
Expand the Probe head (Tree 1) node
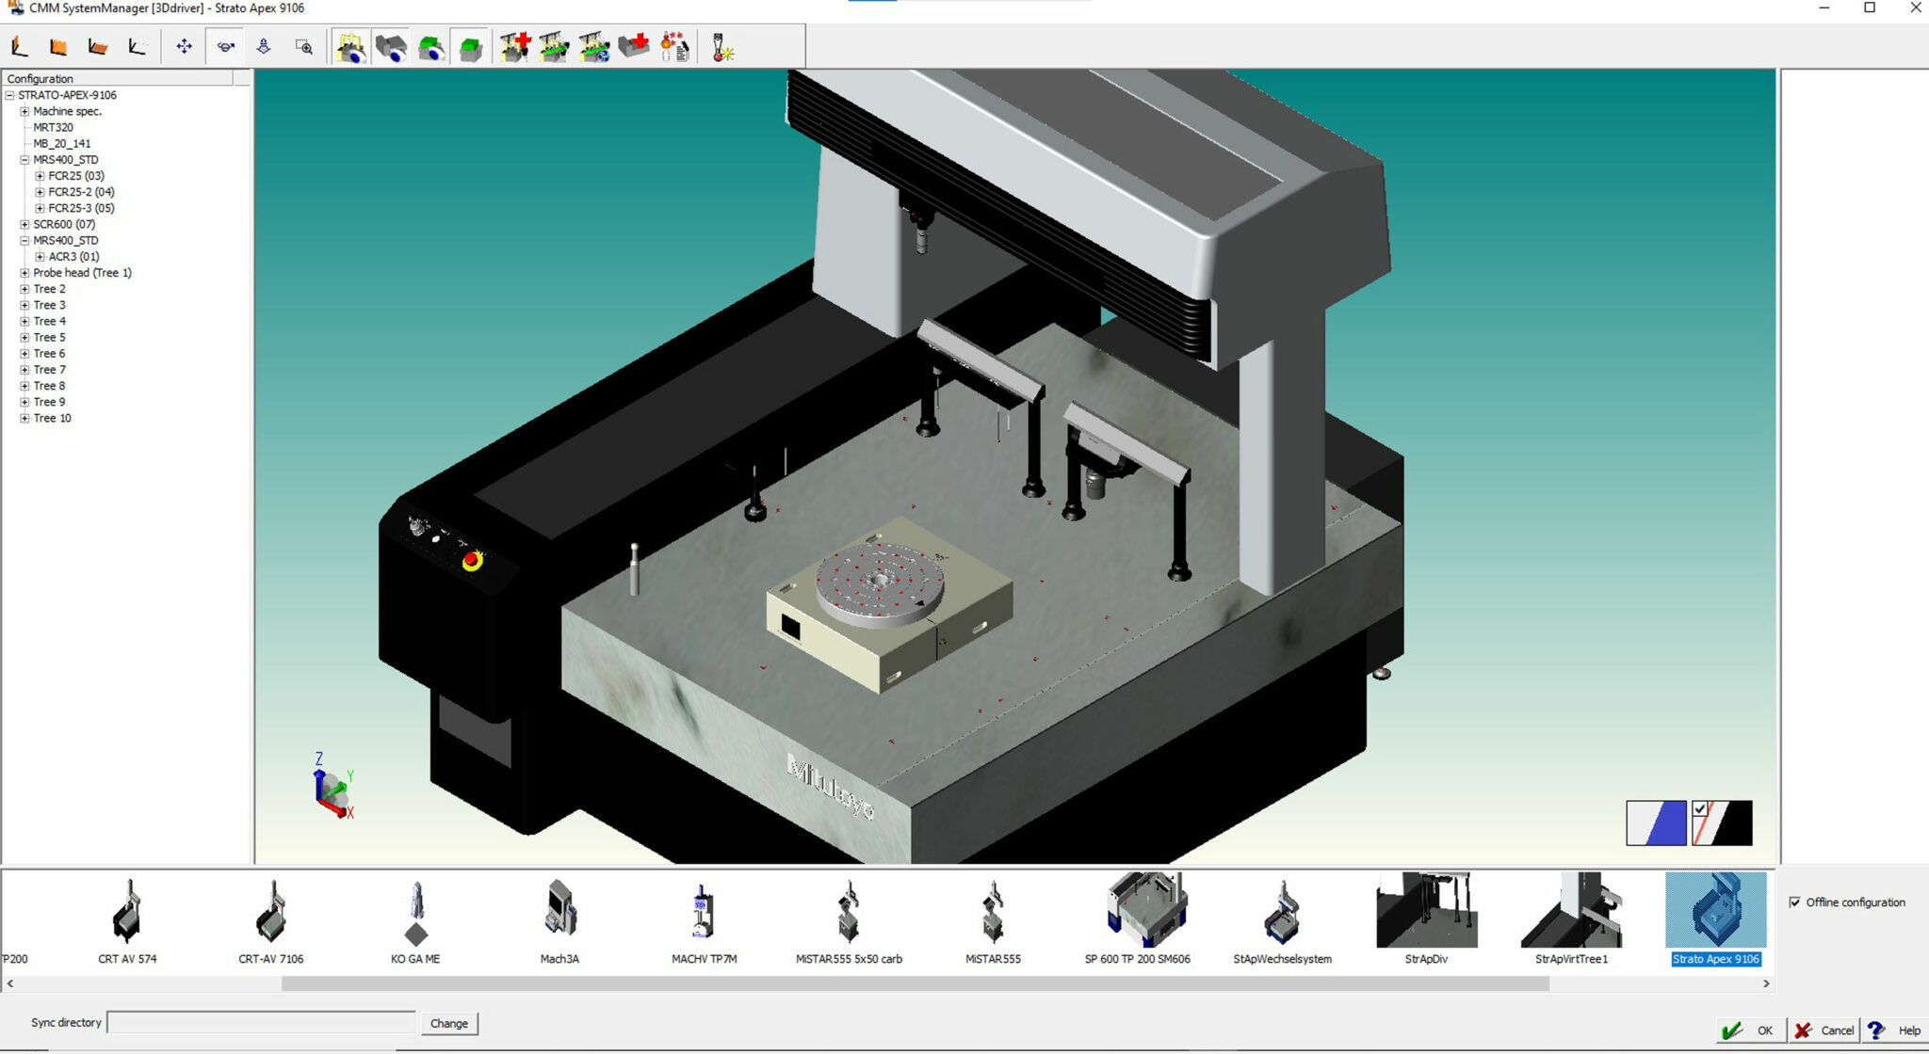(24, 273)
